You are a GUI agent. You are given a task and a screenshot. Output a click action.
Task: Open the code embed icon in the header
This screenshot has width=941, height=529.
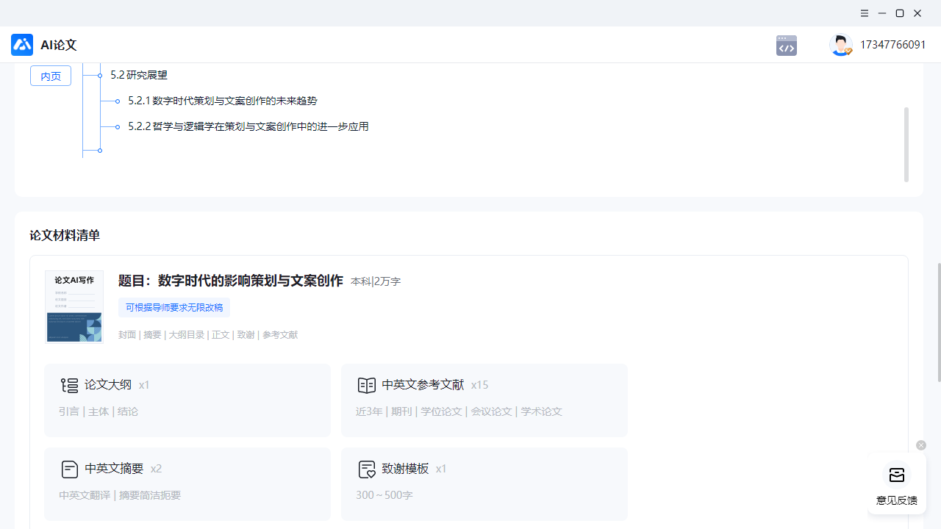[786, 45]
